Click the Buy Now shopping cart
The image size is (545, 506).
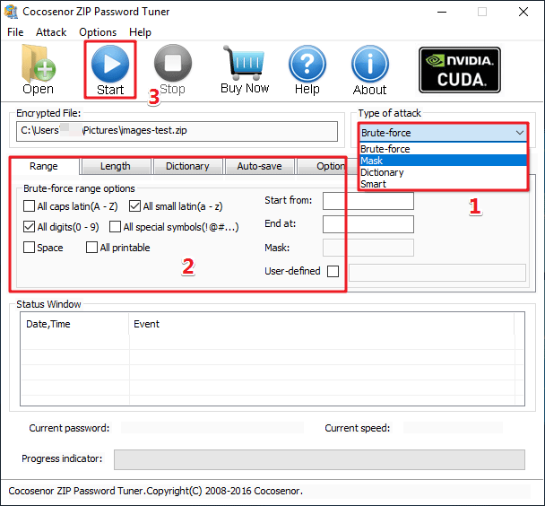click(245, 70)
